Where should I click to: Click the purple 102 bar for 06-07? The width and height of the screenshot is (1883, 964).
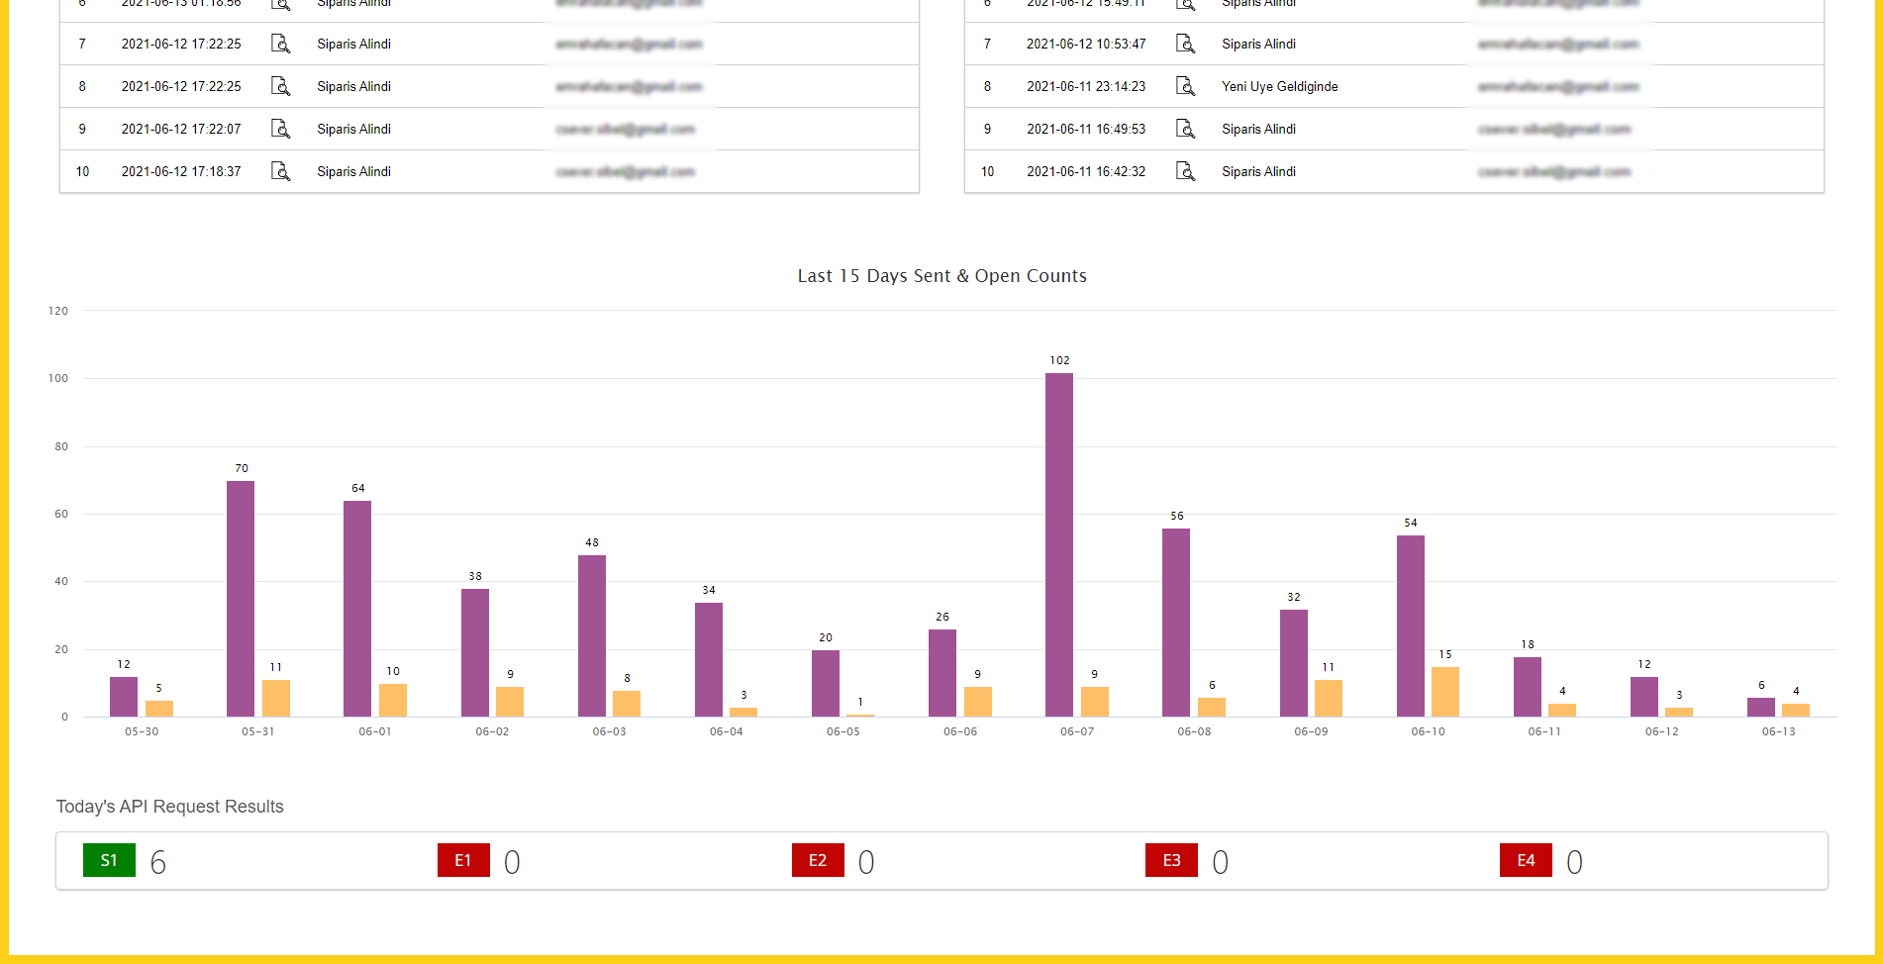tap(1059, 544)
